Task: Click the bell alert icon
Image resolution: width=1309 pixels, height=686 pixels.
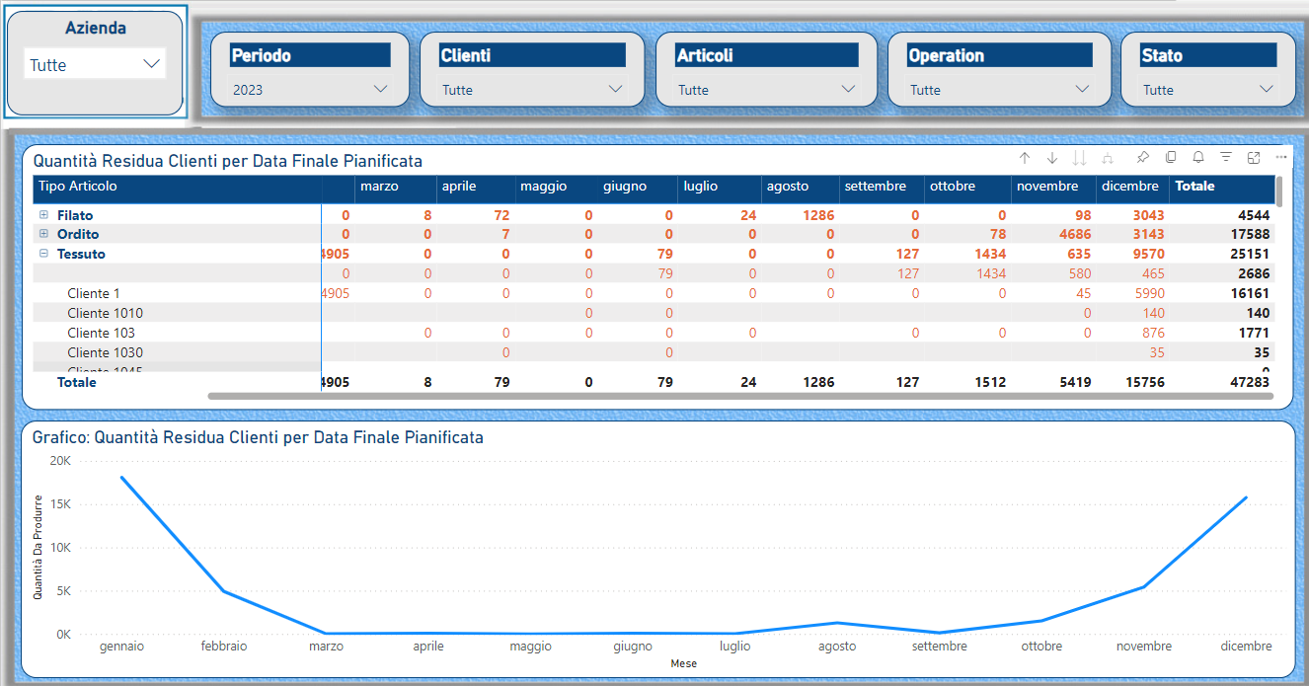Action: [1198, 158]
